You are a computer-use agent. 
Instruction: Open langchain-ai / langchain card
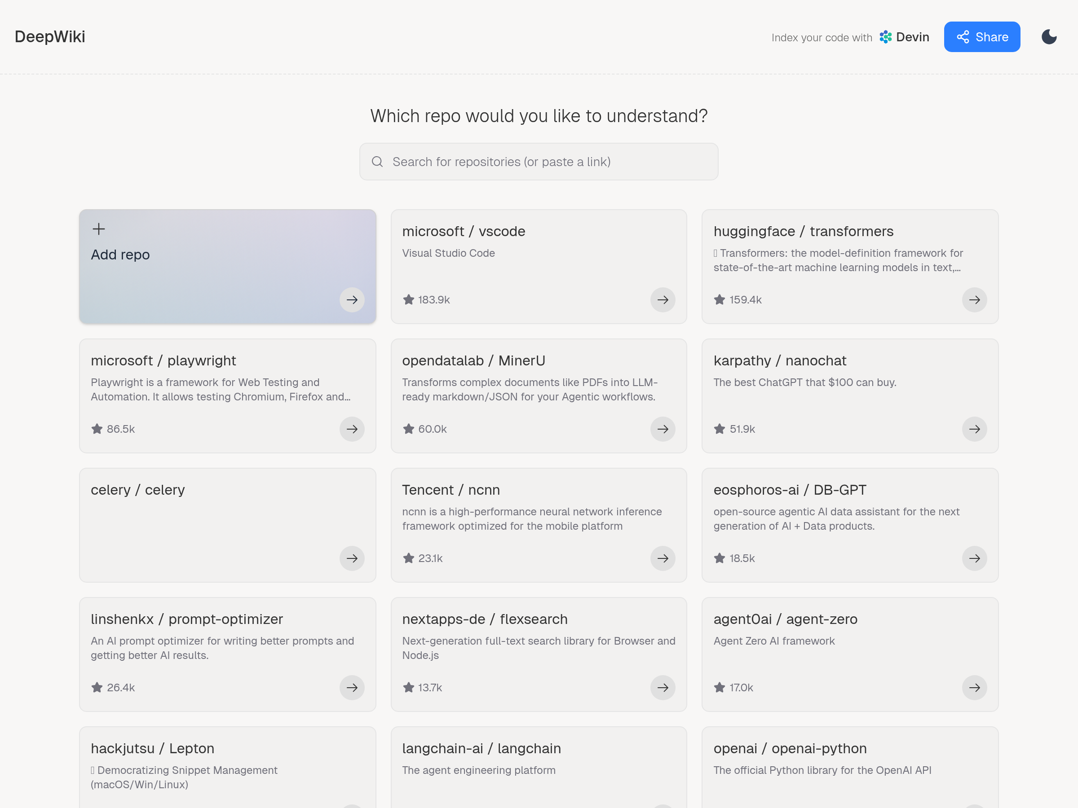539,768
